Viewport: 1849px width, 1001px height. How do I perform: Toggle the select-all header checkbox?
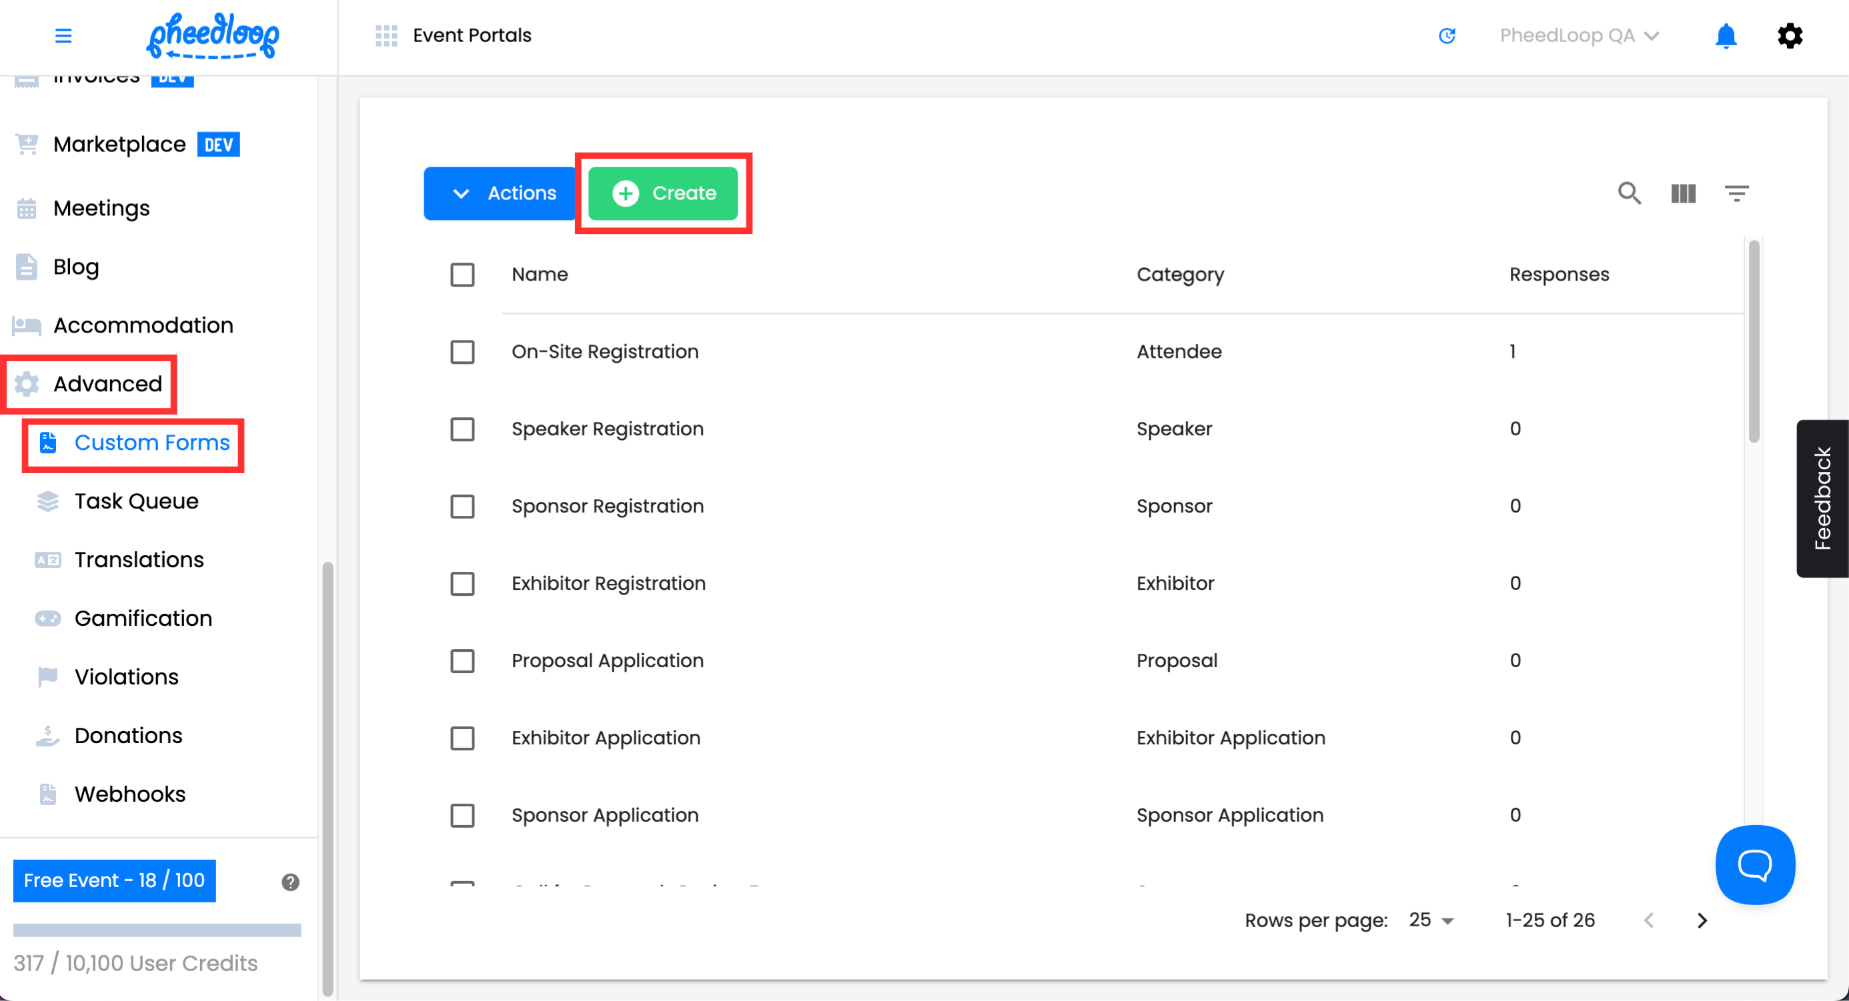(x=462, y=274)
